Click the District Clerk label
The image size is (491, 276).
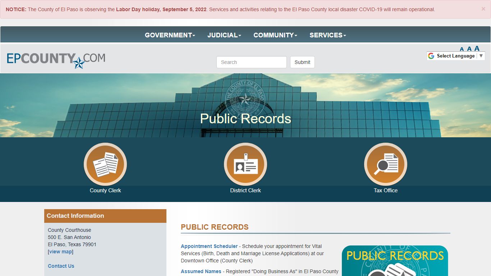coord(245,190)
